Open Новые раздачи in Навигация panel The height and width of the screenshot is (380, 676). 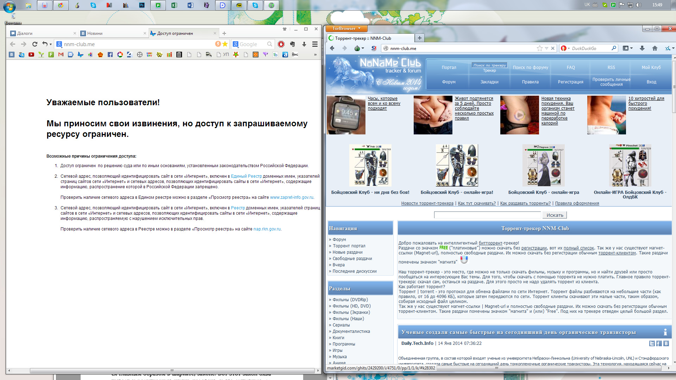click(x=348, y=252)
